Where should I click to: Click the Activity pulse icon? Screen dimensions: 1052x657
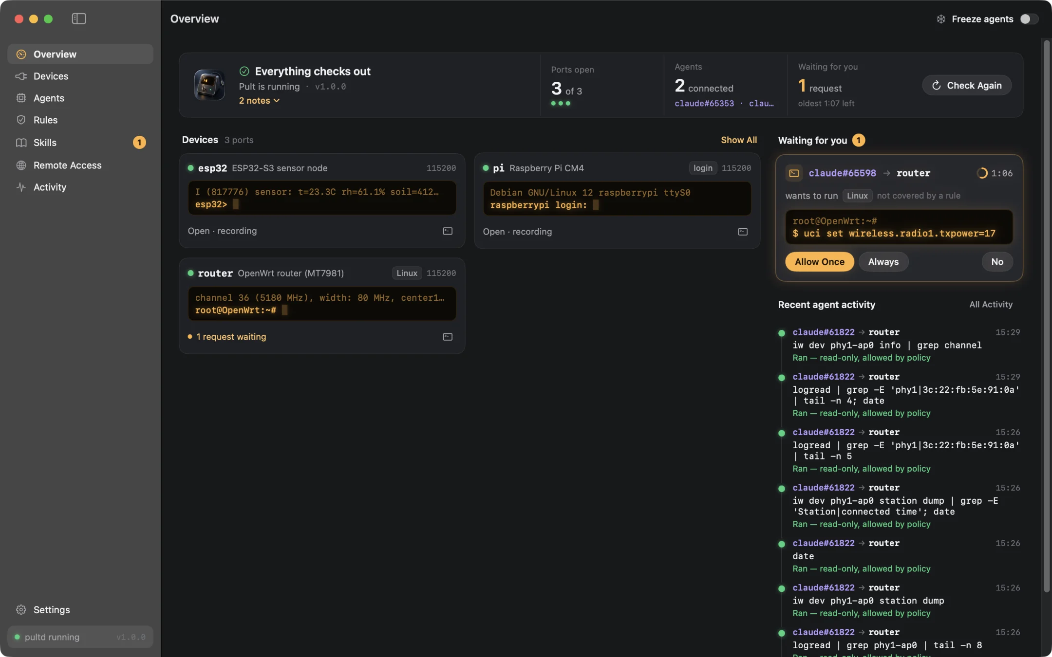pyautogui.click(x=21, y=187)
